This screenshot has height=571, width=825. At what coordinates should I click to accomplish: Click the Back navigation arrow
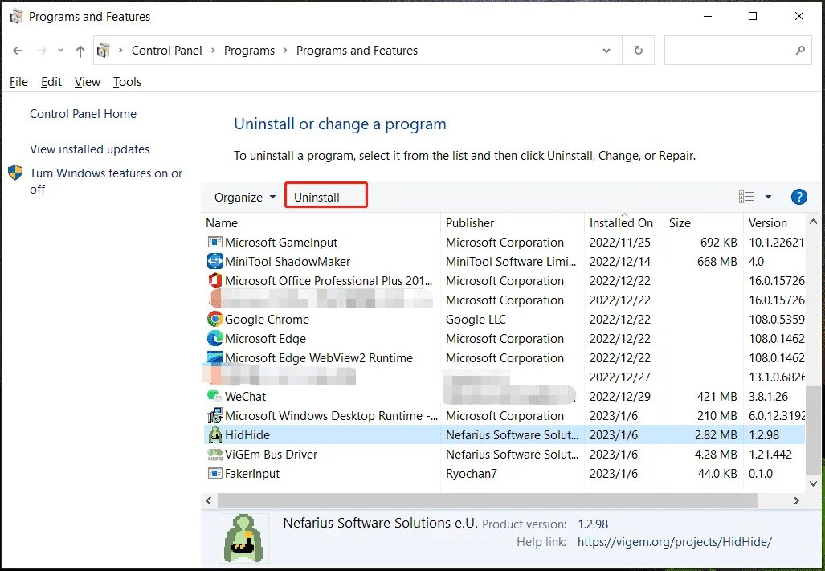point(18,51)
